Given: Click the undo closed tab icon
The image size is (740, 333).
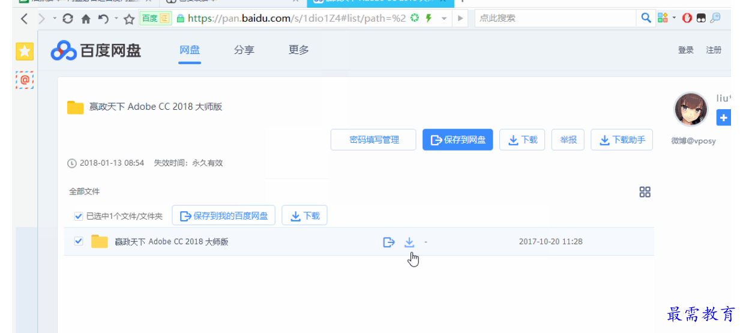Looking at the screenshot, I should coord(103,19).
